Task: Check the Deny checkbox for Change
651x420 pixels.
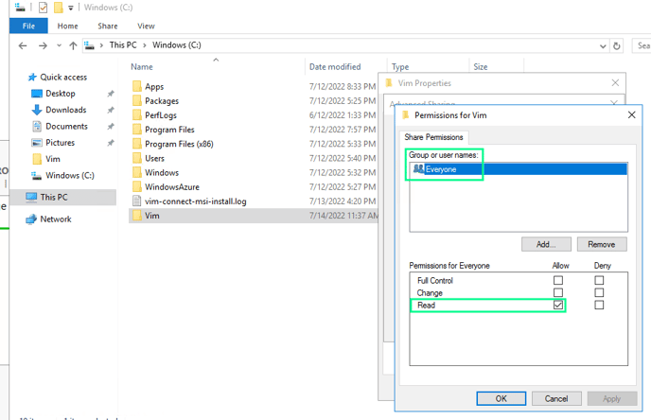Action: click(599, 293)
